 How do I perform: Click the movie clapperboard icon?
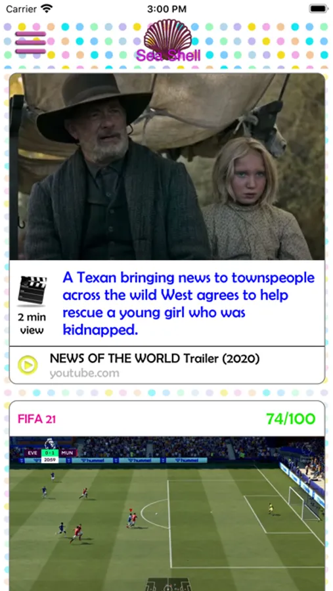(x=32, y=290)
